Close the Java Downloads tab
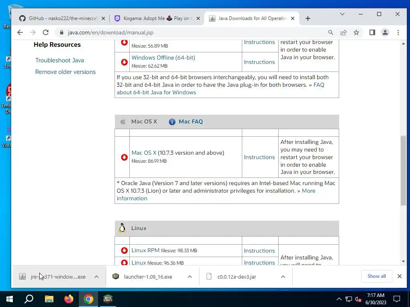 [293, 18]
